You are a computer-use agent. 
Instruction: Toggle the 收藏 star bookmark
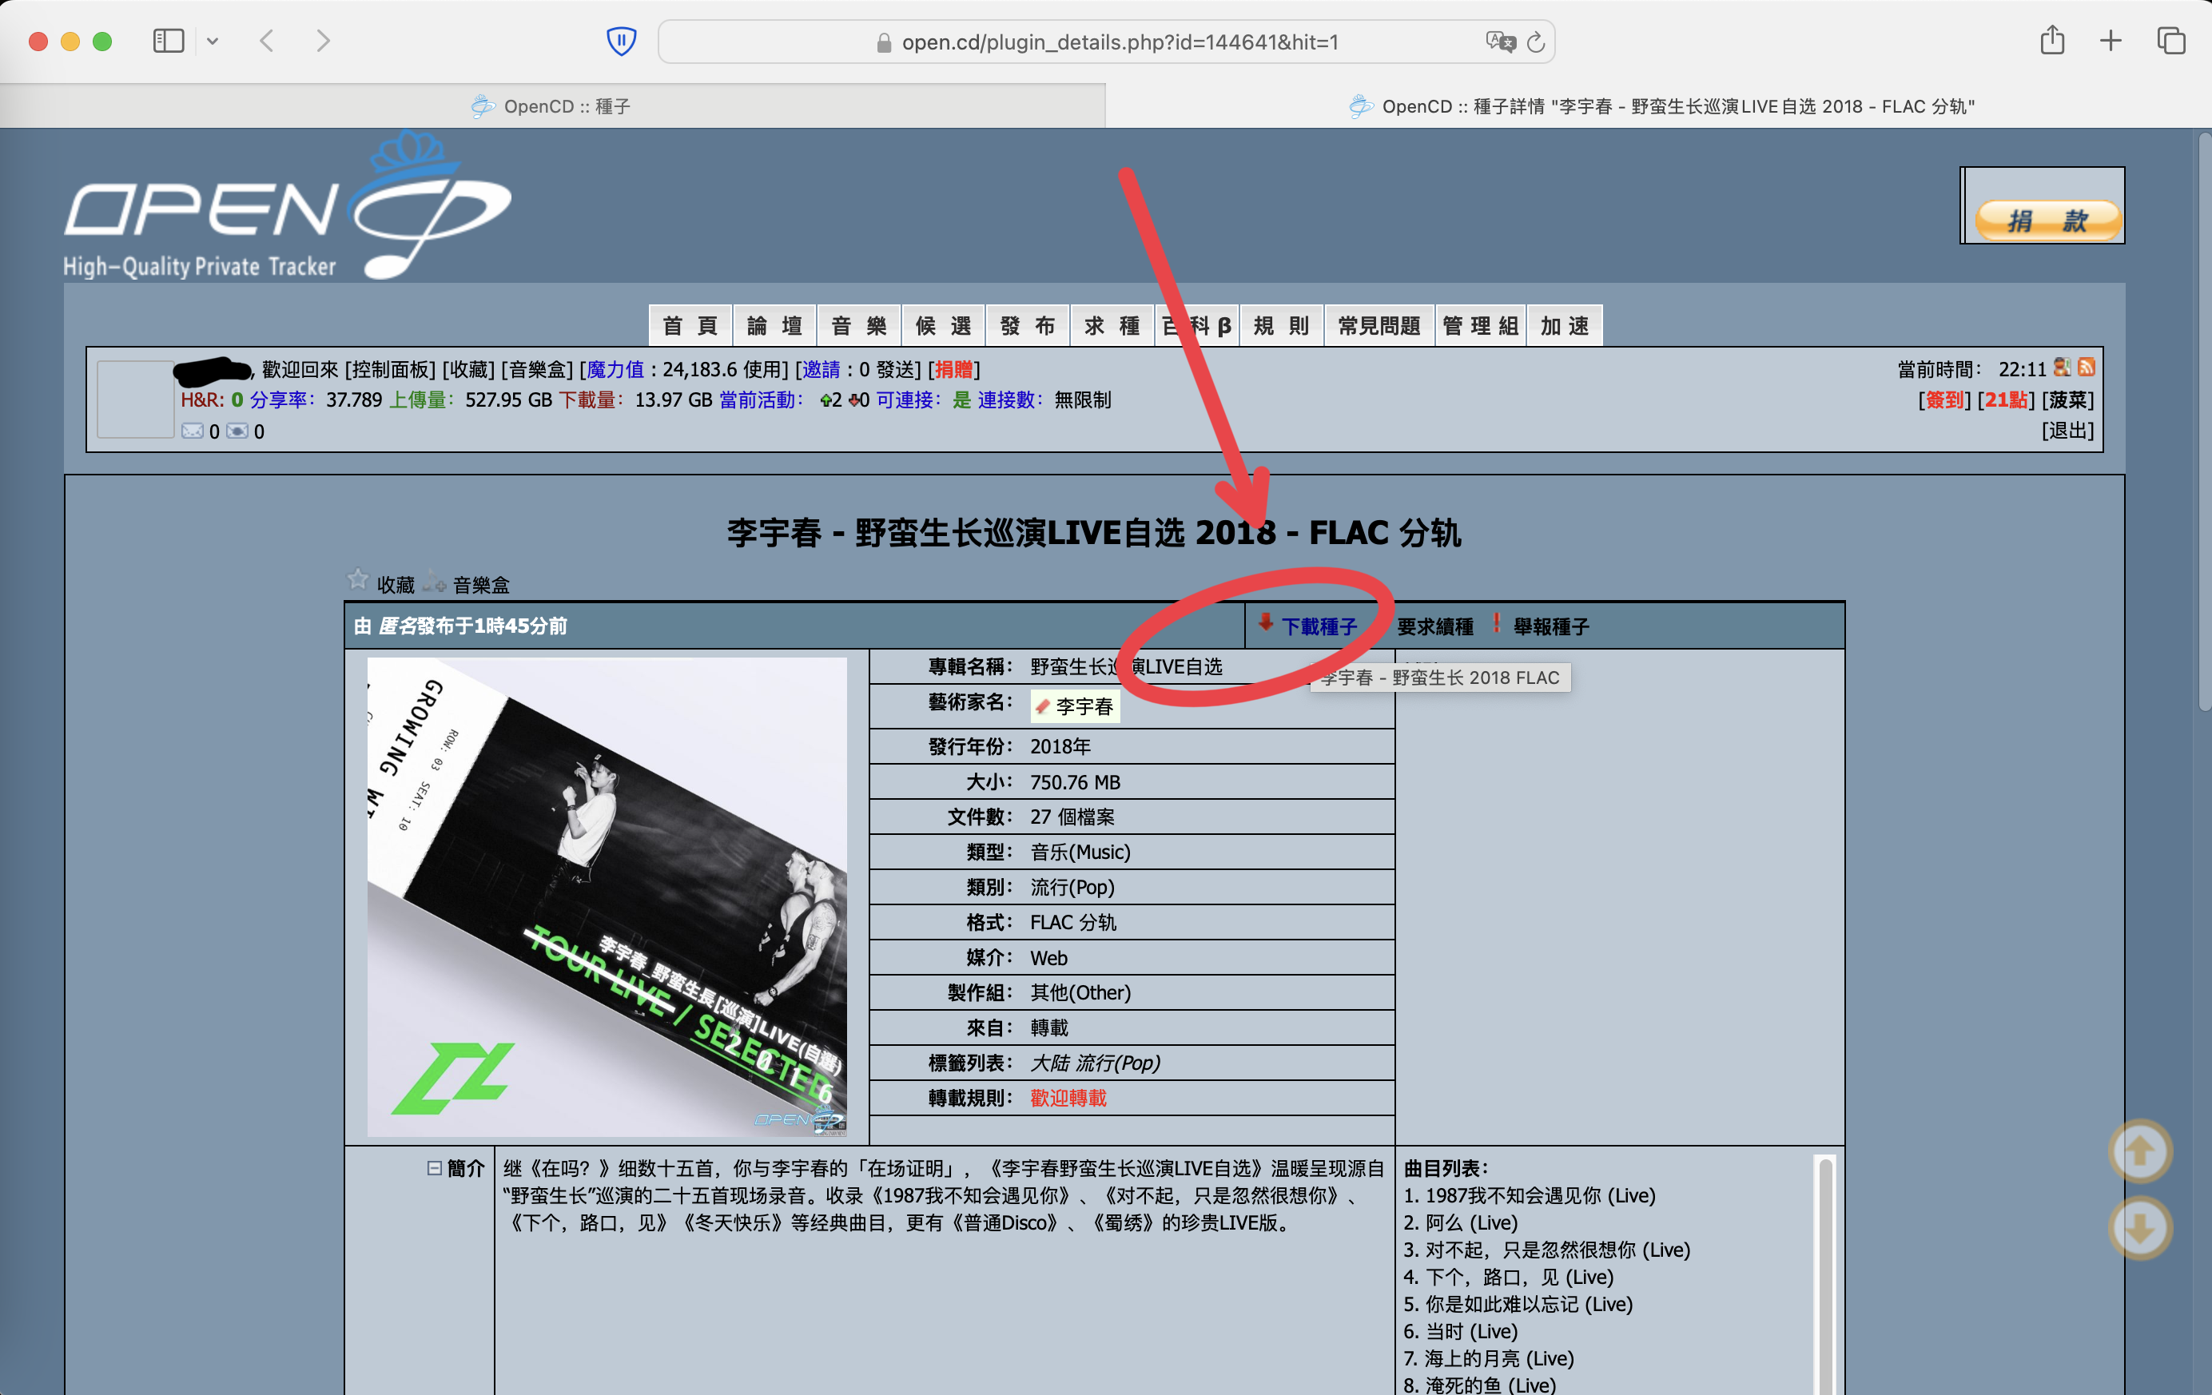357,580
